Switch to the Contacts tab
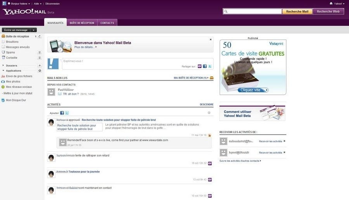 pos(107,23)
